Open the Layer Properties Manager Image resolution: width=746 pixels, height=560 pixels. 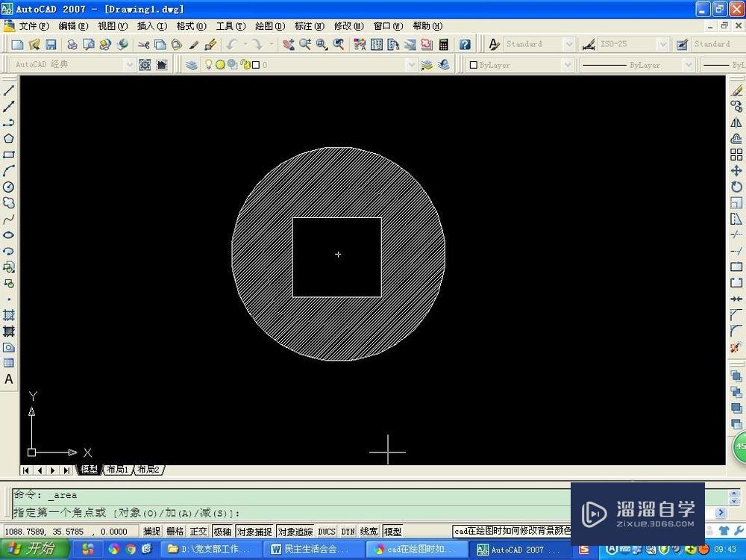click(x=192, y=64)
